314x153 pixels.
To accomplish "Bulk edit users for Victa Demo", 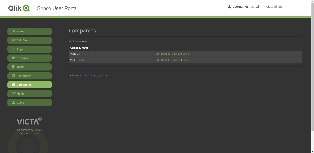I will 180,60.
